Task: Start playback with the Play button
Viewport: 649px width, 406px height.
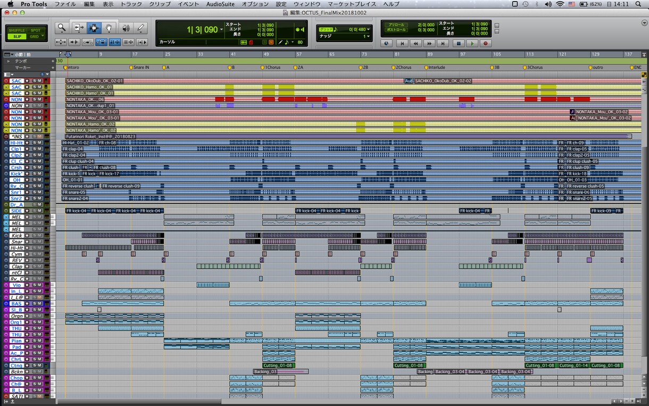Action: pos(472,43)
